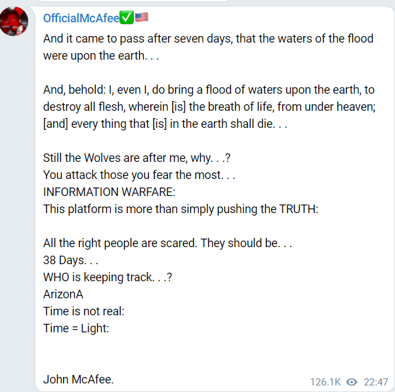Open the OfficialMcAfee channel name link
395x392 pixels.
81,18
